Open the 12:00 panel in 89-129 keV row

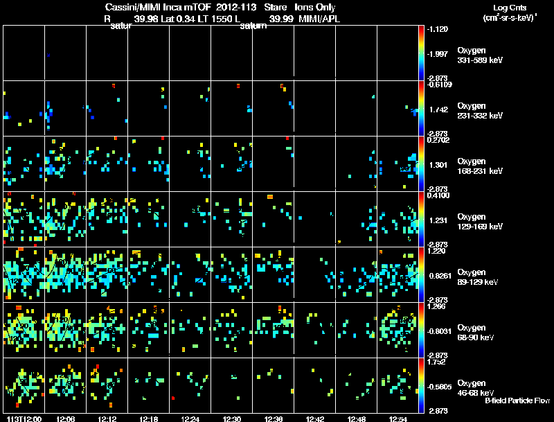[x=24, y=274]
